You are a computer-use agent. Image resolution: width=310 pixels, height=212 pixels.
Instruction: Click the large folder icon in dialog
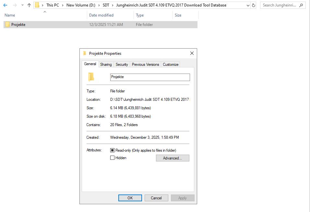(91, 77)
